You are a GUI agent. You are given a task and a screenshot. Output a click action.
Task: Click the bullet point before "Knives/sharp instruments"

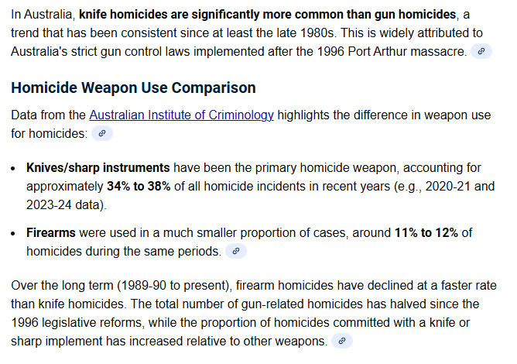click(15, 168)
